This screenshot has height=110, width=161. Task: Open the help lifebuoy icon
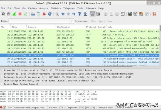click(154, 14)
